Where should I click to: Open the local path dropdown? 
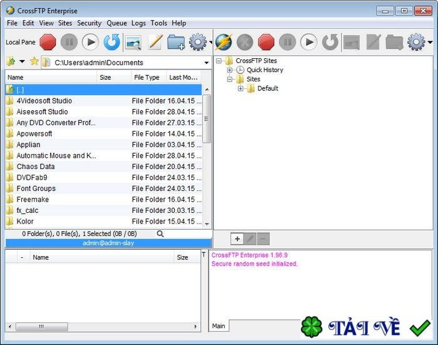pos(206,63)
